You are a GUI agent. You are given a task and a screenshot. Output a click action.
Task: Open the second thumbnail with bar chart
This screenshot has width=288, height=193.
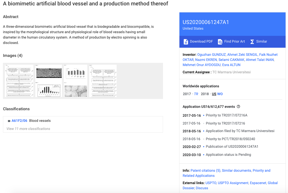49,81
